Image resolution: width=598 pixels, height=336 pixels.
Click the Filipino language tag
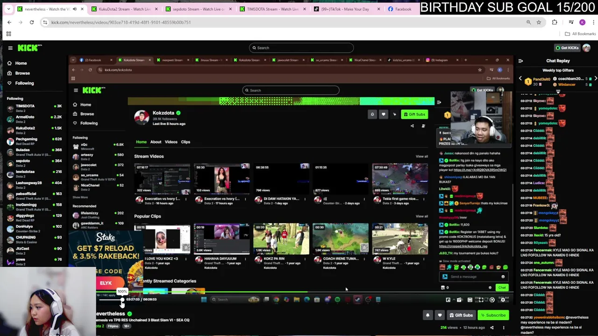click(x=113, y=326)
